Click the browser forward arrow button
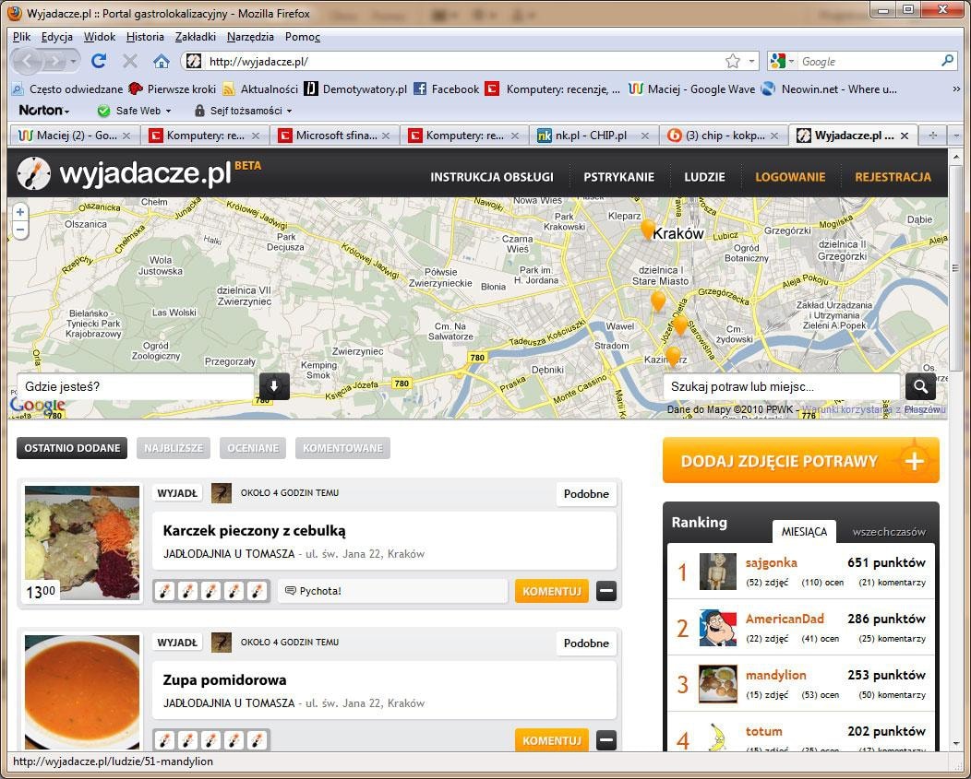Image resolution: width=971 pixels, height=779 pixels. (x=55, y=61)
